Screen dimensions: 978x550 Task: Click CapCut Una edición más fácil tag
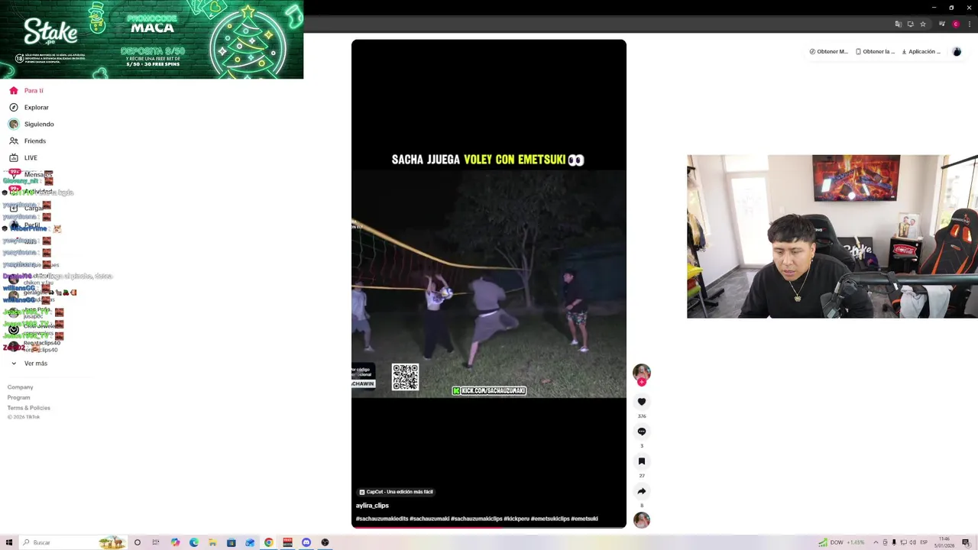coord(396,492)
